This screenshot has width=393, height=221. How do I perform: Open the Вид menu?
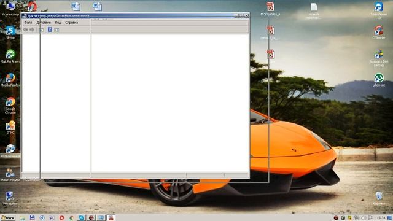tap(58, 23)
